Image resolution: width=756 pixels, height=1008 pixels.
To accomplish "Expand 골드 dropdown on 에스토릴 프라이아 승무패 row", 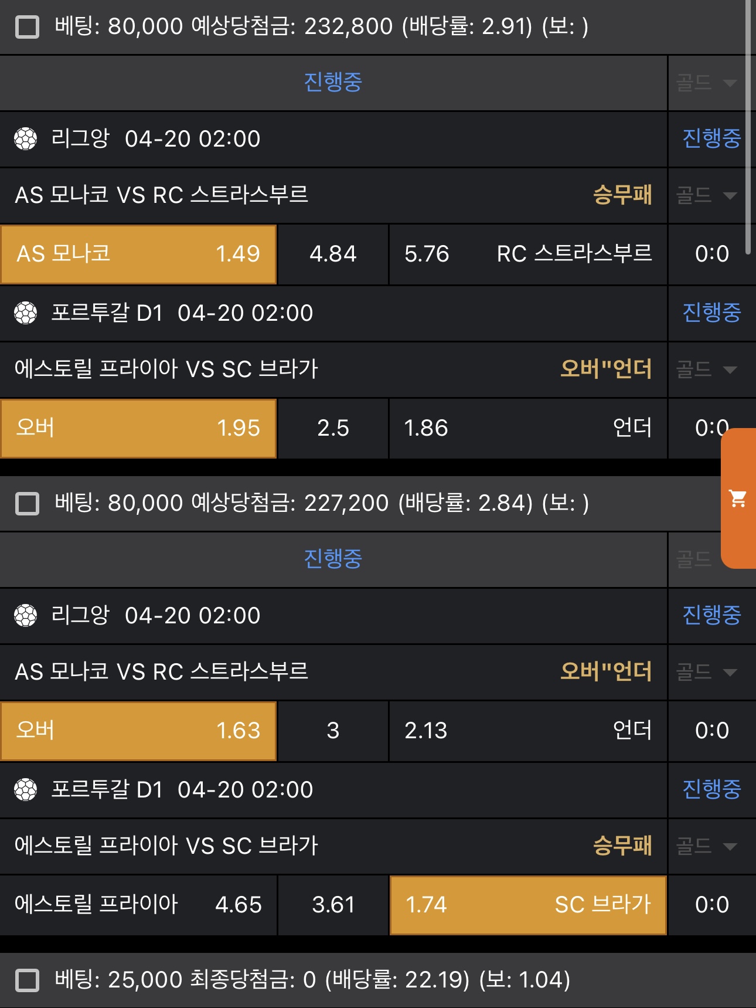I will coord(706,846).
